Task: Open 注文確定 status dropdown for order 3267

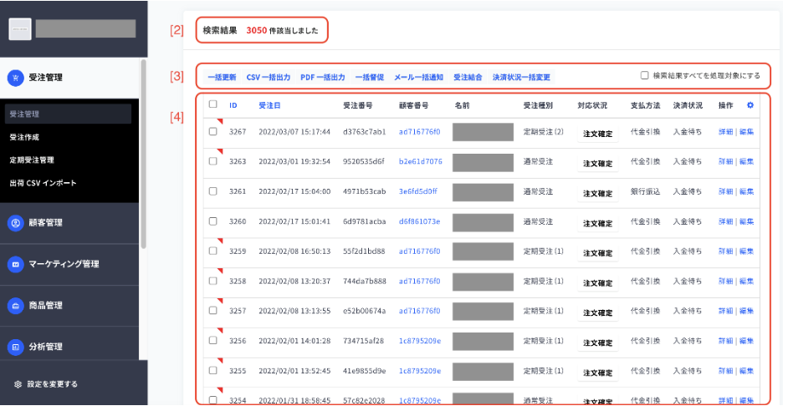Action: [597, 134]
